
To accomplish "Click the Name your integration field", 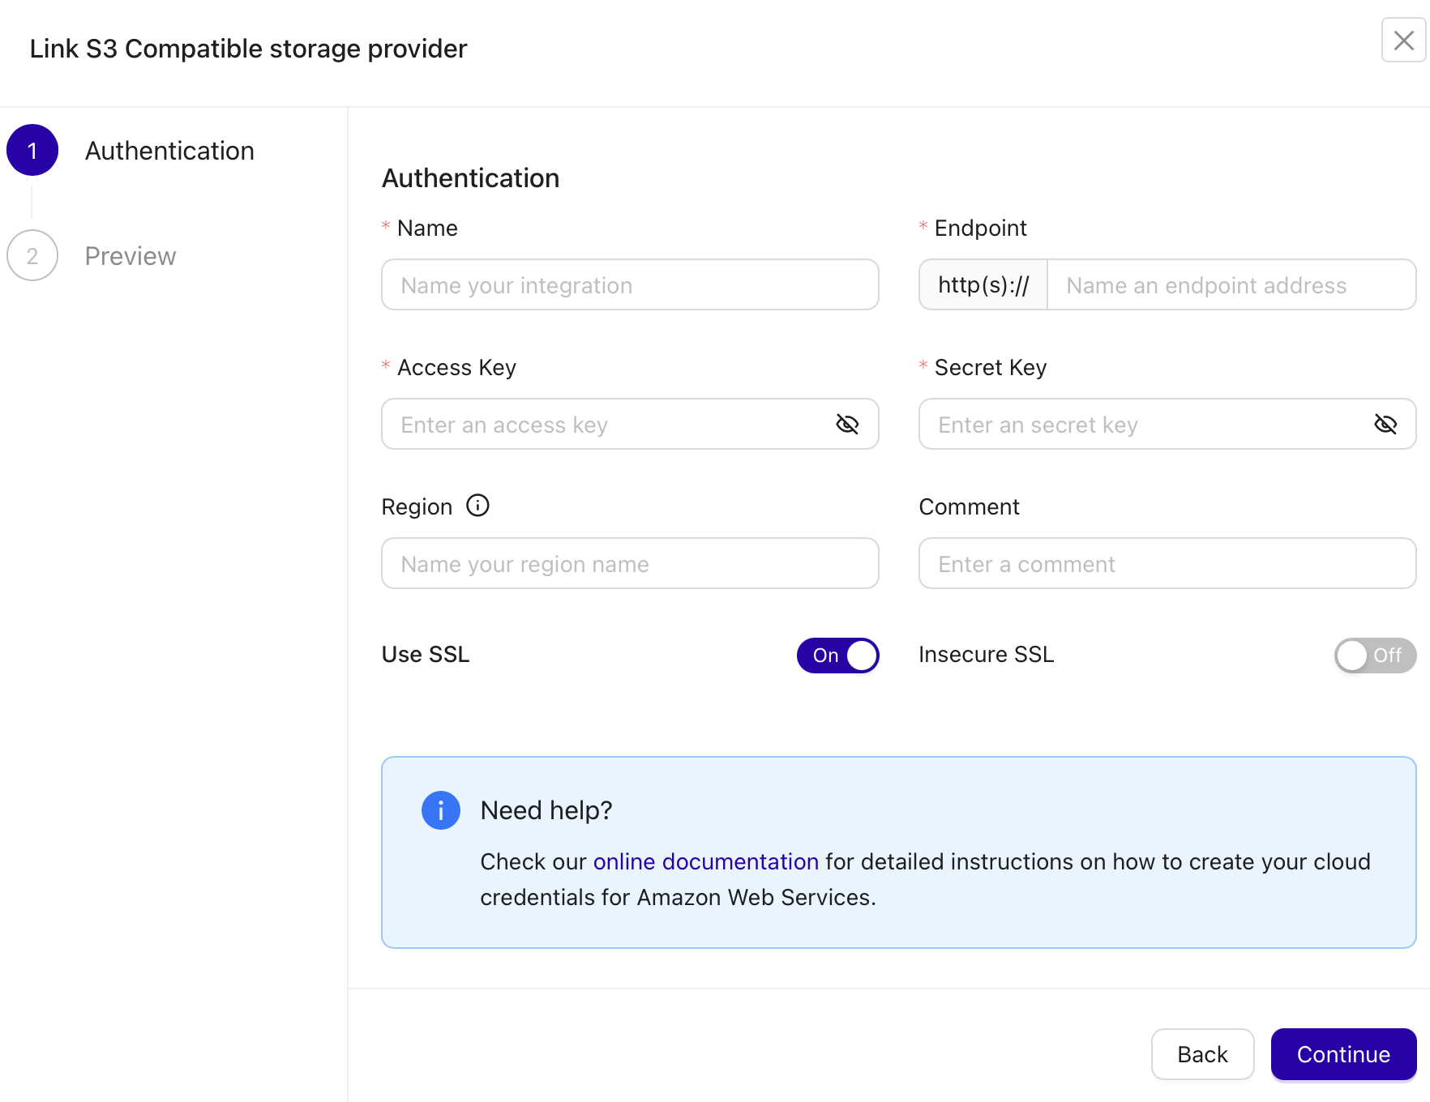I will (630, 284).
